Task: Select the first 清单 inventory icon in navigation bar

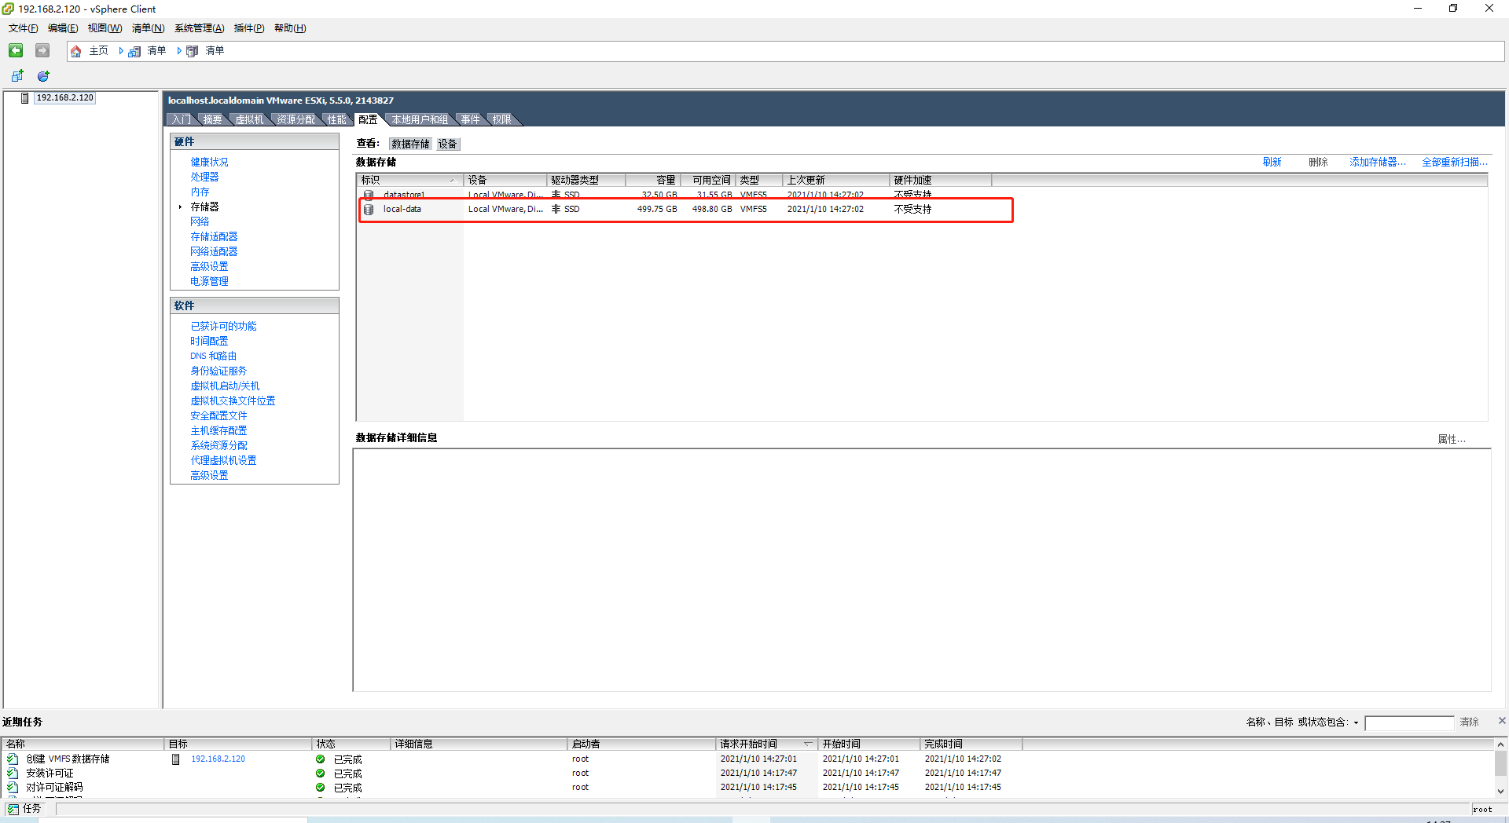Action: tap(134, 50)
